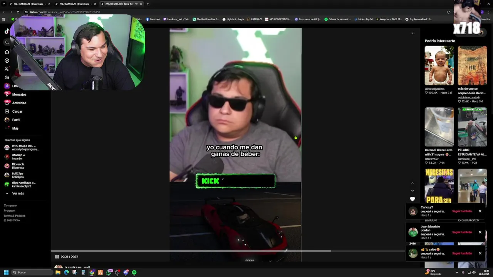Viewport: 493px width, 277px height.
Task: Open File Explorer from the taskbar
Action: coord(58,272)
